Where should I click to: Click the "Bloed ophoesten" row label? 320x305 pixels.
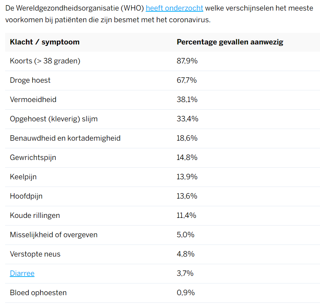pyautogui.click(x=38, y=293)
